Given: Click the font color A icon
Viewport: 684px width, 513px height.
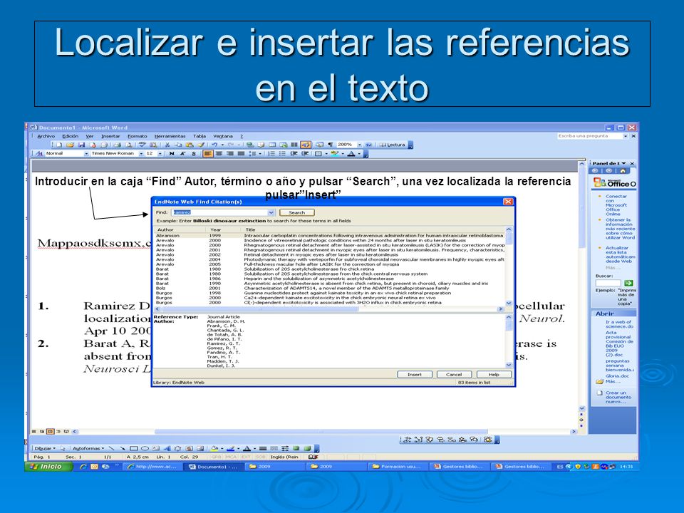Looking at the screenshot, I should point(351,154).
